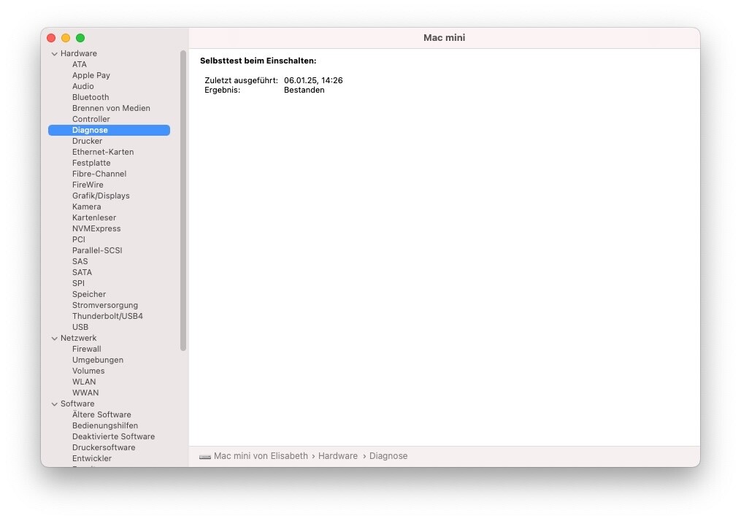Open SPI information
The height and width of the screenshot is (521, 741).
click(78, 283)
